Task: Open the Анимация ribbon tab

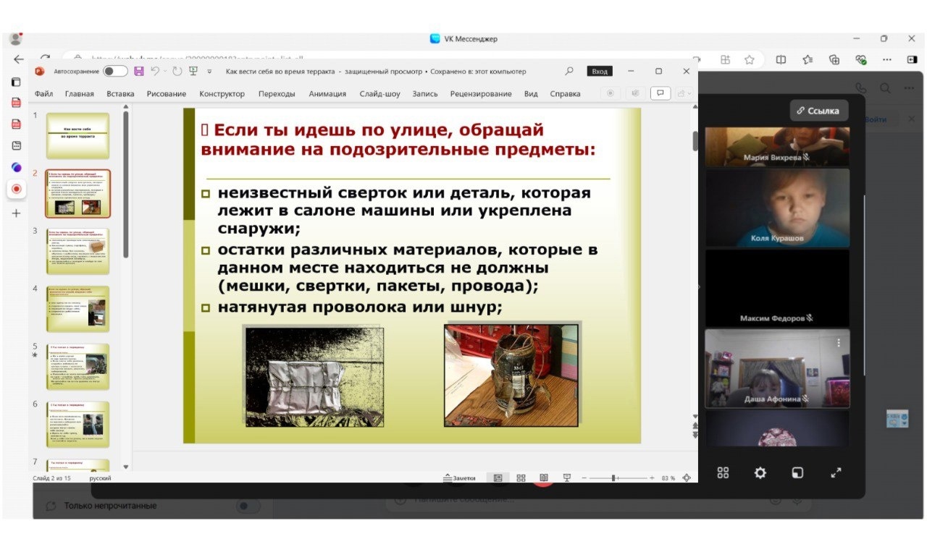Action: [327, 93]
